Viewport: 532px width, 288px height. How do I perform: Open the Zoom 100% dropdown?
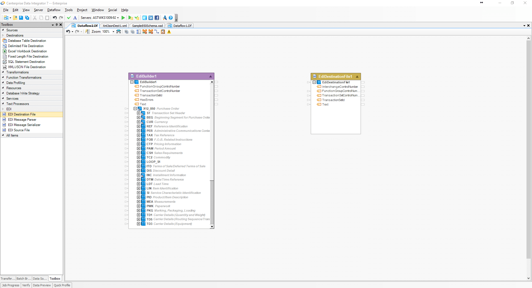[x=113, y=32]
